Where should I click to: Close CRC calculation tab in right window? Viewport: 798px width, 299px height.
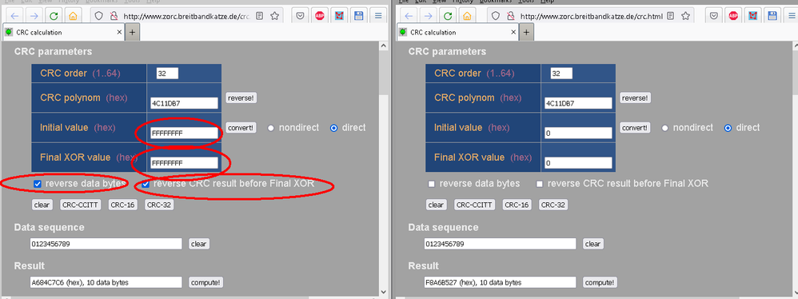514,32
